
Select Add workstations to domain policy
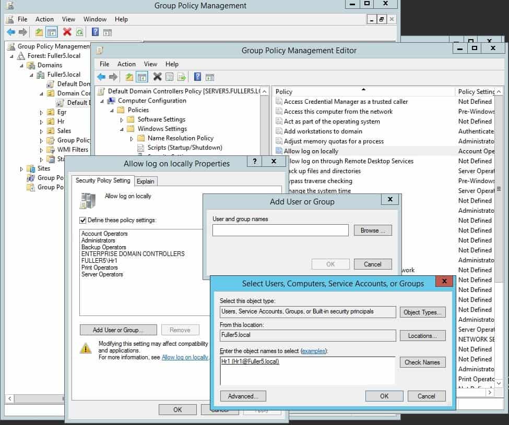tap(323, 131)
